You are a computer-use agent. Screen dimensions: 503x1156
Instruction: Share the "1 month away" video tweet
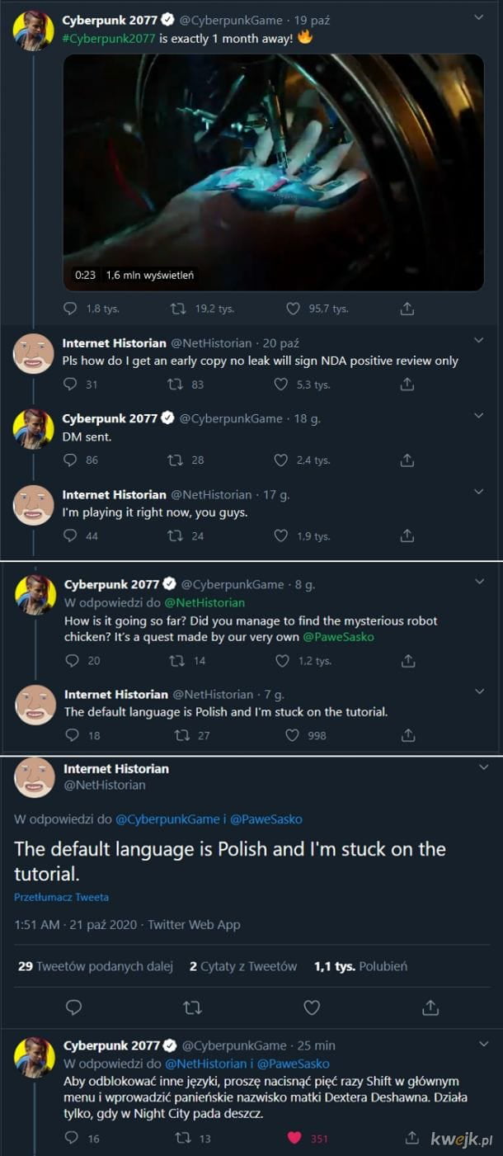pyautogui.click(x=407, y=309)
